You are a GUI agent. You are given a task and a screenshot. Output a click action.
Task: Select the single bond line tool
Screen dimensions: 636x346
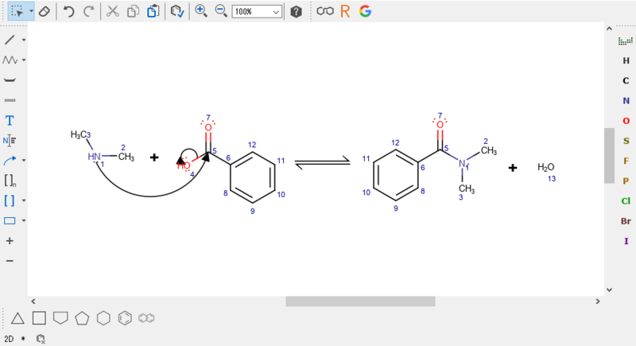10,40
